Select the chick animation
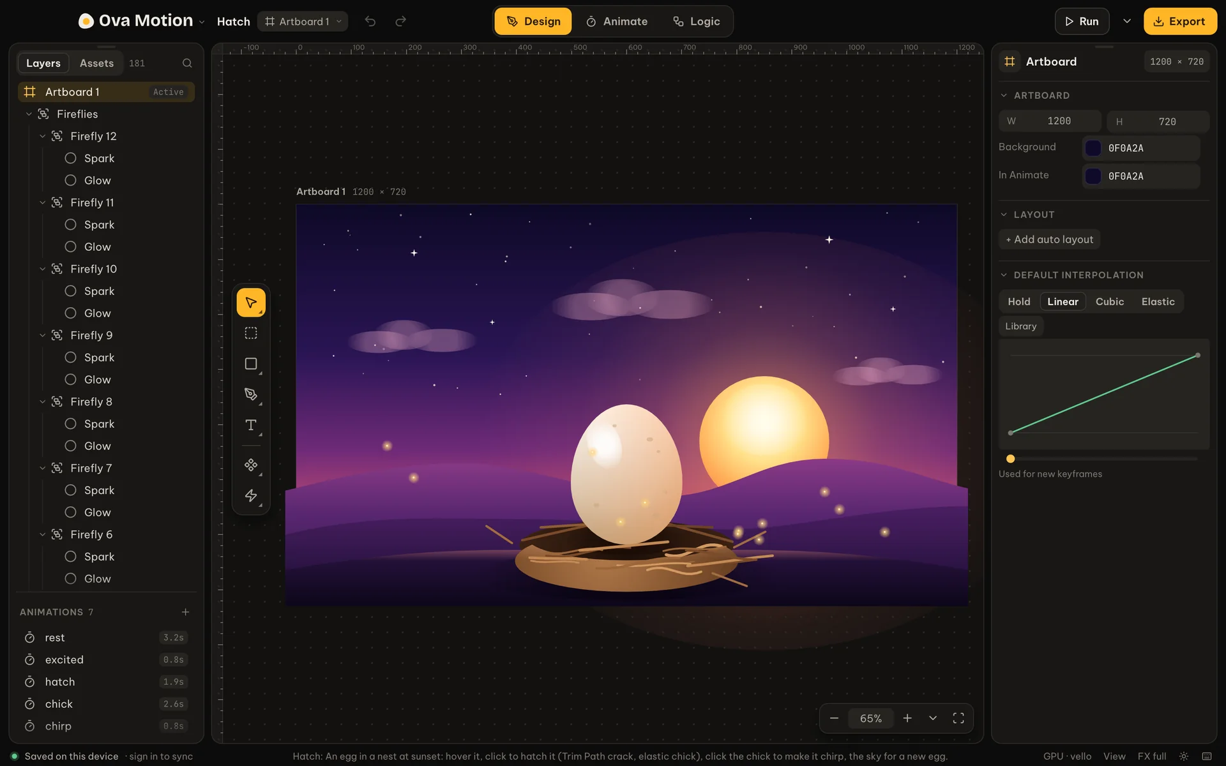1226x766 pixels. point(106,704)
